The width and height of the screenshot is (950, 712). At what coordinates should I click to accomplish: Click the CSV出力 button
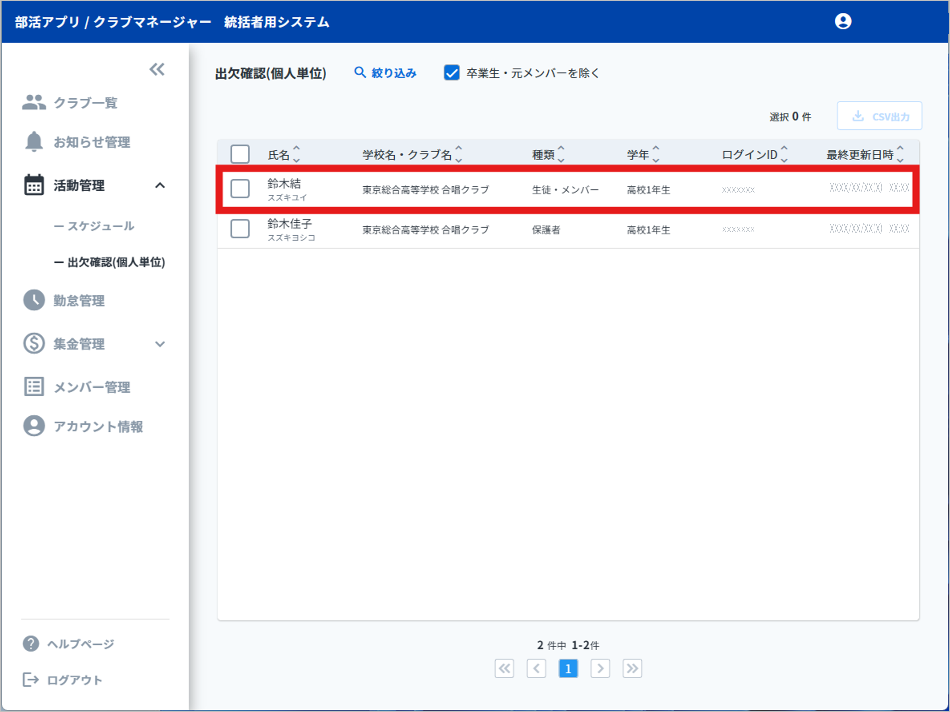pyautogui.click(x=879, y=116)
